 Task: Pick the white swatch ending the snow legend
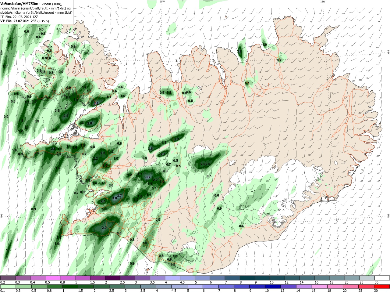(382, 278)
